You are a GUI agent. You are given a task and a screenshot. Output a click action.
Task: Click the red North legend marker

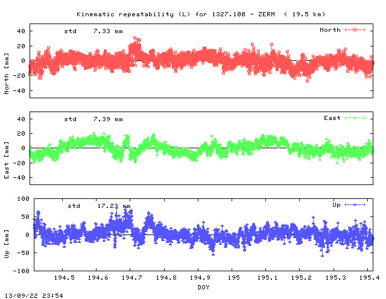(x=355, y=30)
